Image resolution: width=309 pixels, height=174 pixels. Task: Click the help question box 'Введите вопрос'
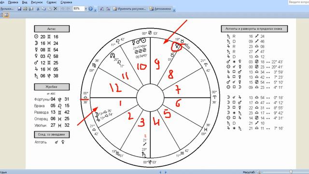coord(298,2)
